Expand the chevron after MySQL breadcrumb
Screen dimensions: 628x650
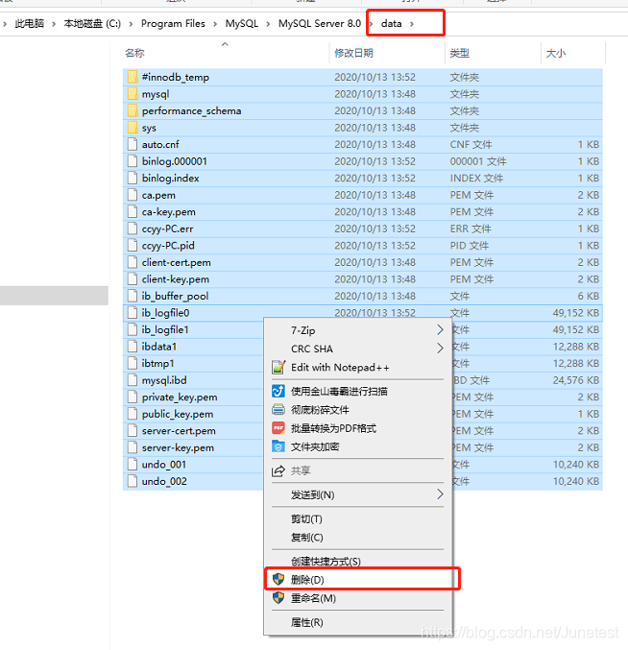pyautogui.click(x=268, y=24)
